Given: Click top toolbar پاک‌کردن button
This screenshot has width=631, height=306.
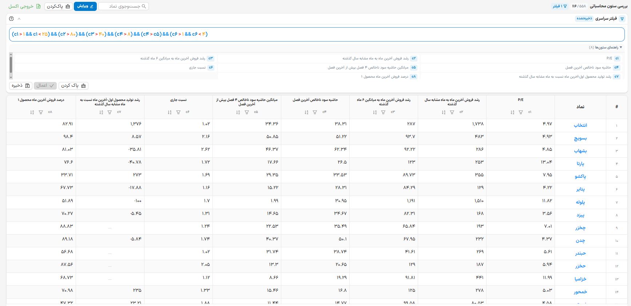Looking at the screenshot, I should pyautogui.click(x=58, y=6).
